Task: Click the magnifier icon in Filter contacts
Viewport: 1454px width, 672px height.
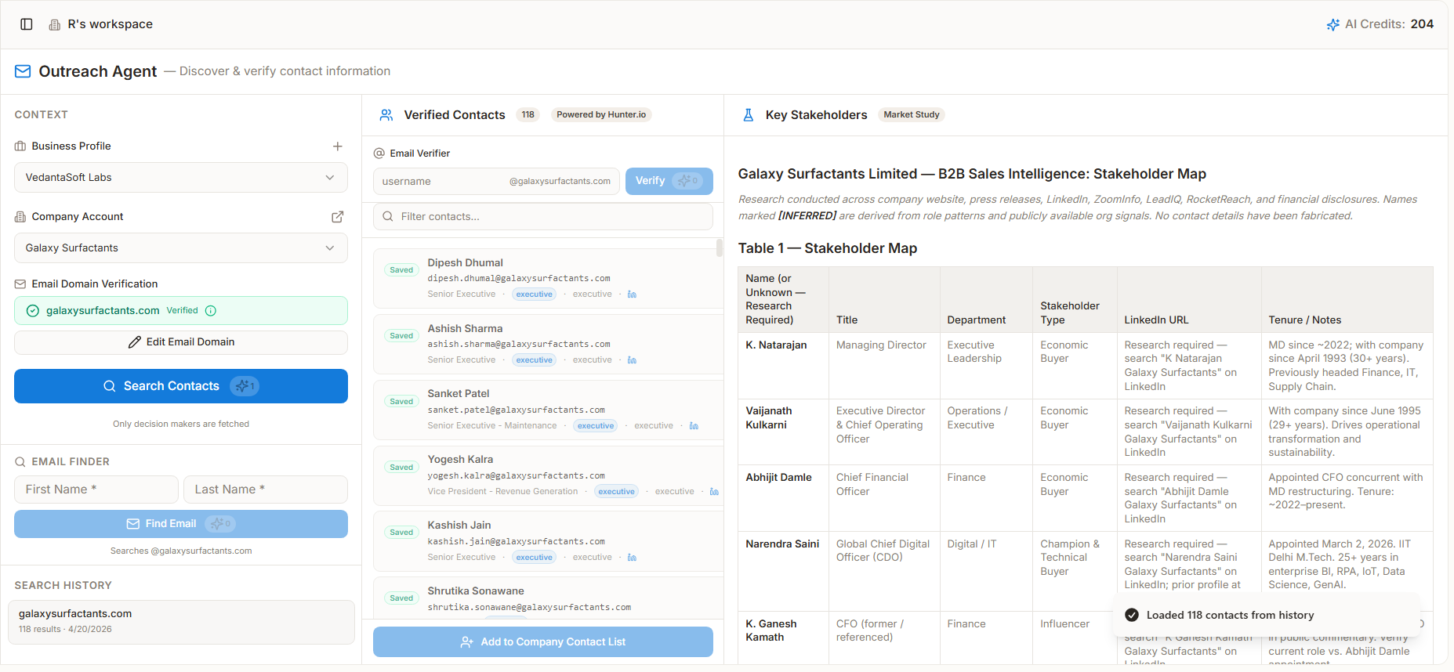Action: coord(388,217)
